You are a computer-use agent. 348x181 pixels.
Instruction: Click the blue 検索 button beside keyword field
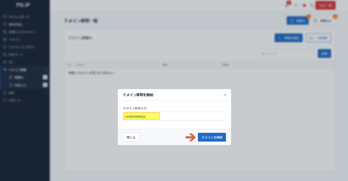pyautogui.click(x=324, y=53)
